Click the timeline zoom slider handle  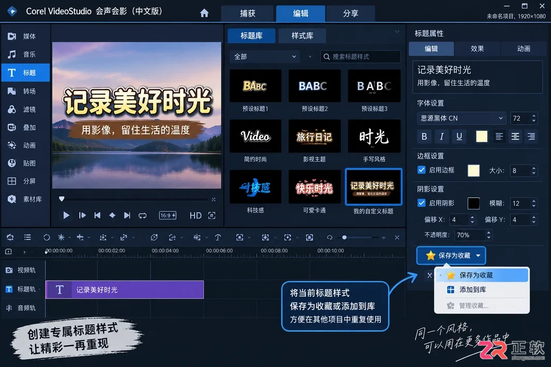click(x=345, y=238)
